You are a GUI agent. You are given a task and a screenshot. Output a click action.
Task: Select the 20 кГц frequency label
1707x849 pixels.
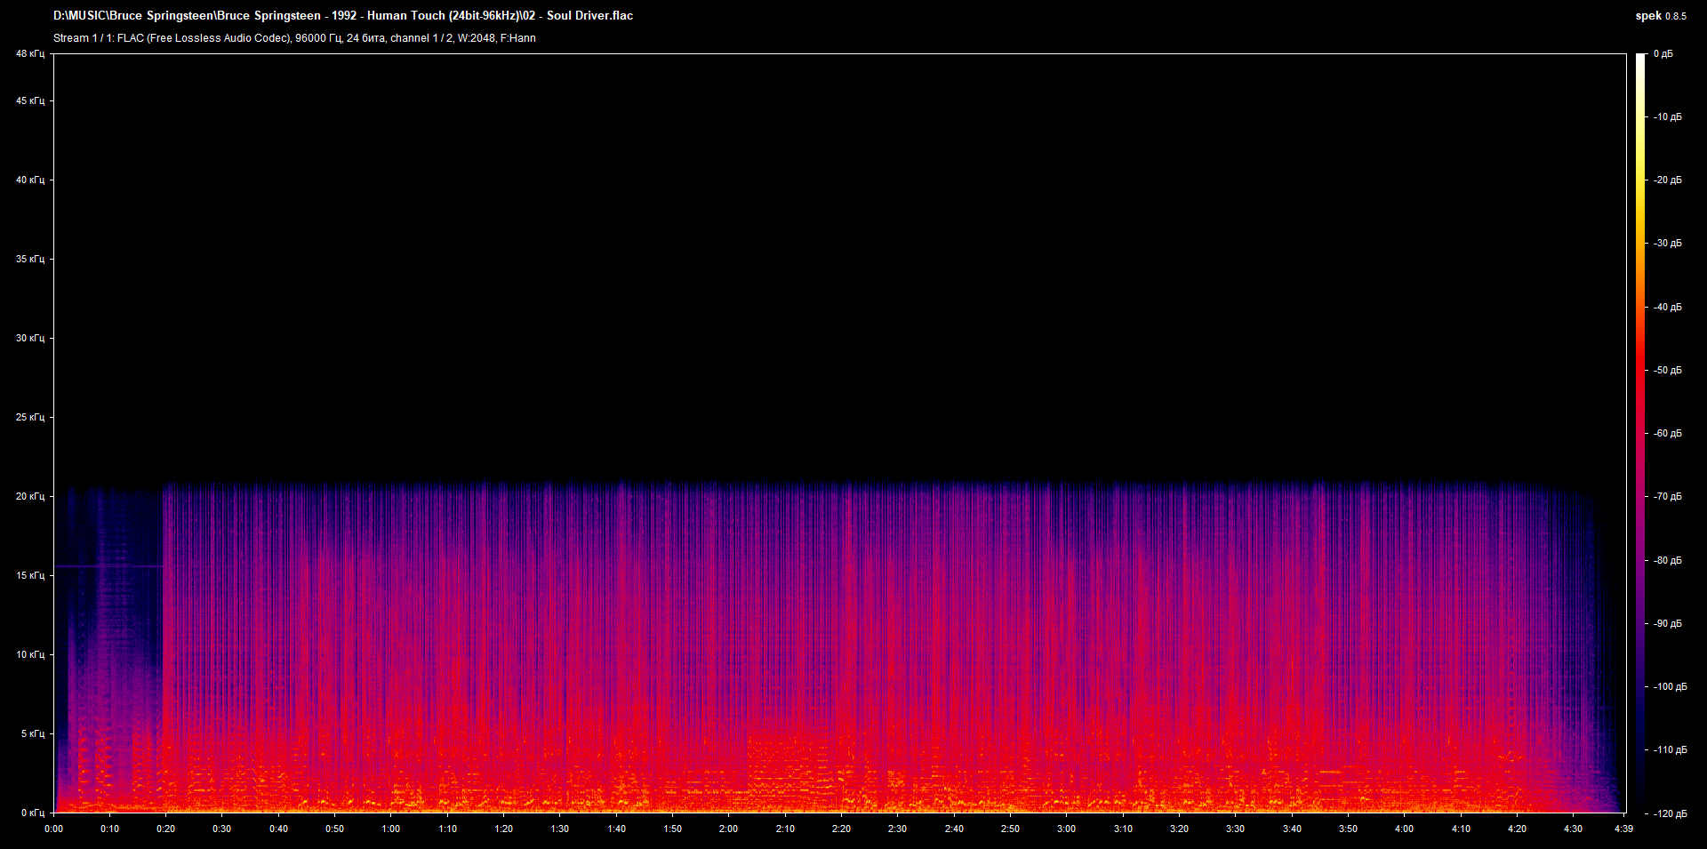[x=30, y=497]
